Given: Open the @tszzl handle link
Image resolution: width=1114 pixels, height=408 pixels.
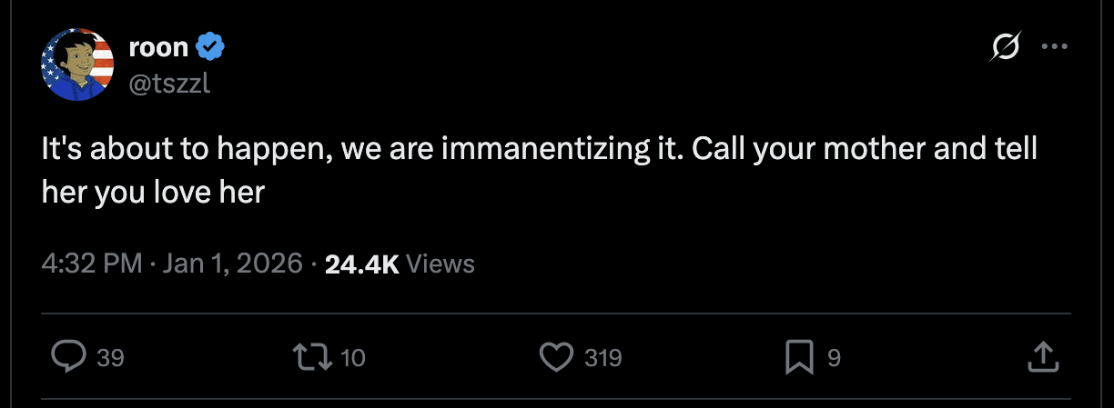Looking at the screenshot, I should (169, 83).
